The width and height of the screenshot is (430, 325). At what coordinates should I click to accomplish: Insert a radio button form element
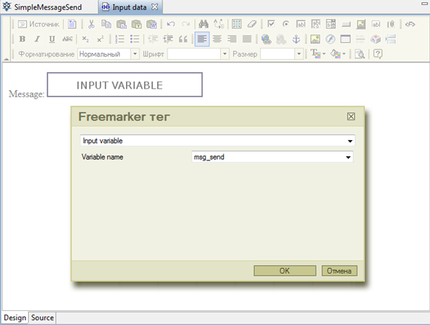point(286,24)
